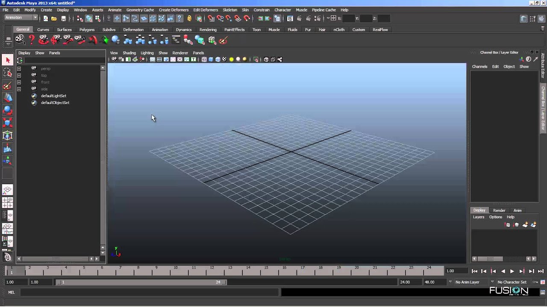The image size is (547, 307).
Task: Select the Universal Manipulator tool
Action: pyautogui.click(x=7, y=136)
